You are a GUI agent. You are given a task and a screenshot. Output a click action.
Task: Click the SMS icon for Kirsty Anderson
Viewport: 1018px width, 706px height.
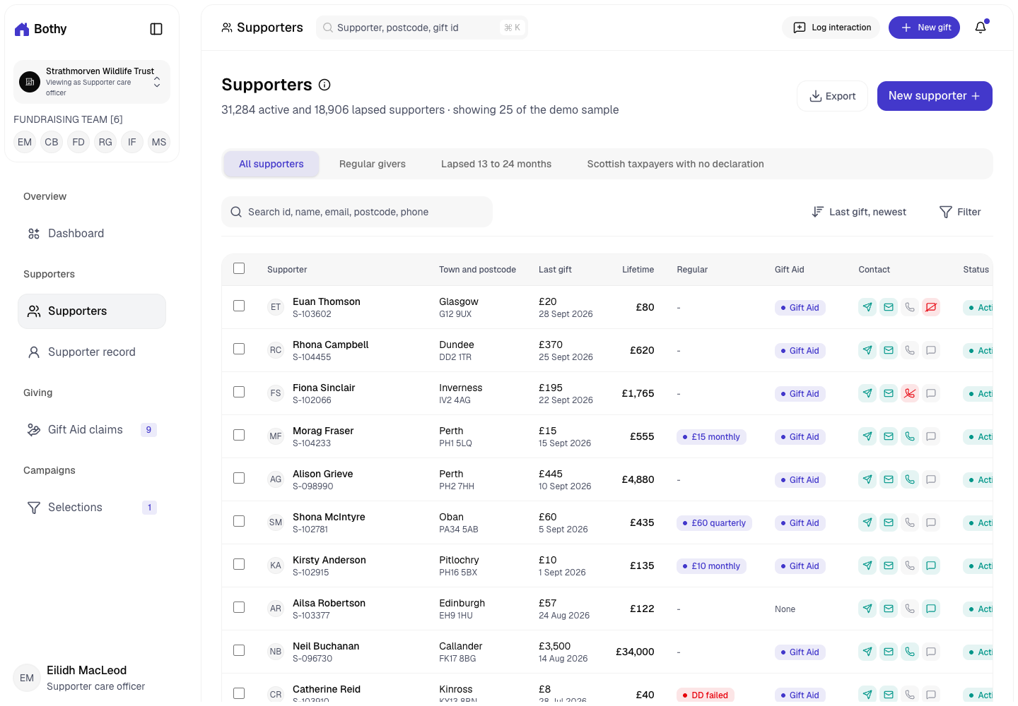click(931, 566)
